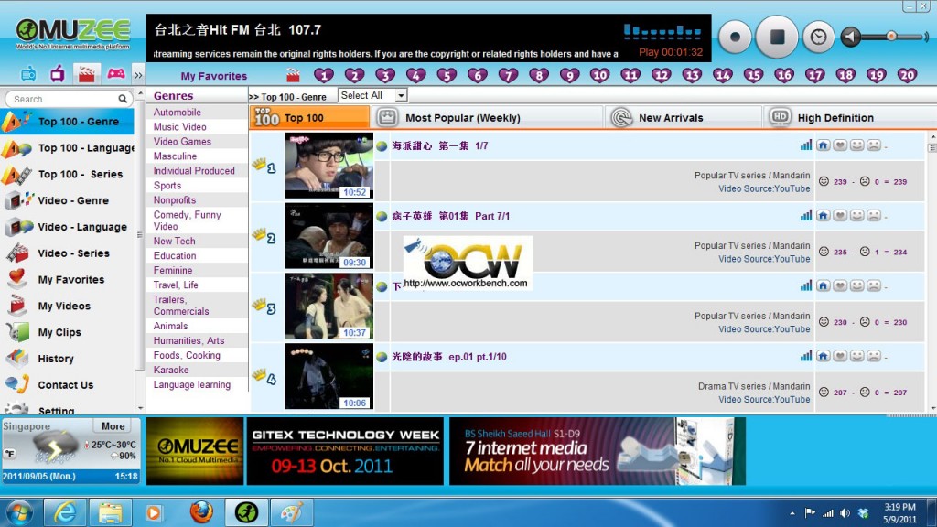Open Video - Genre in sidebar
937x527 pixels.
(68, 200)
